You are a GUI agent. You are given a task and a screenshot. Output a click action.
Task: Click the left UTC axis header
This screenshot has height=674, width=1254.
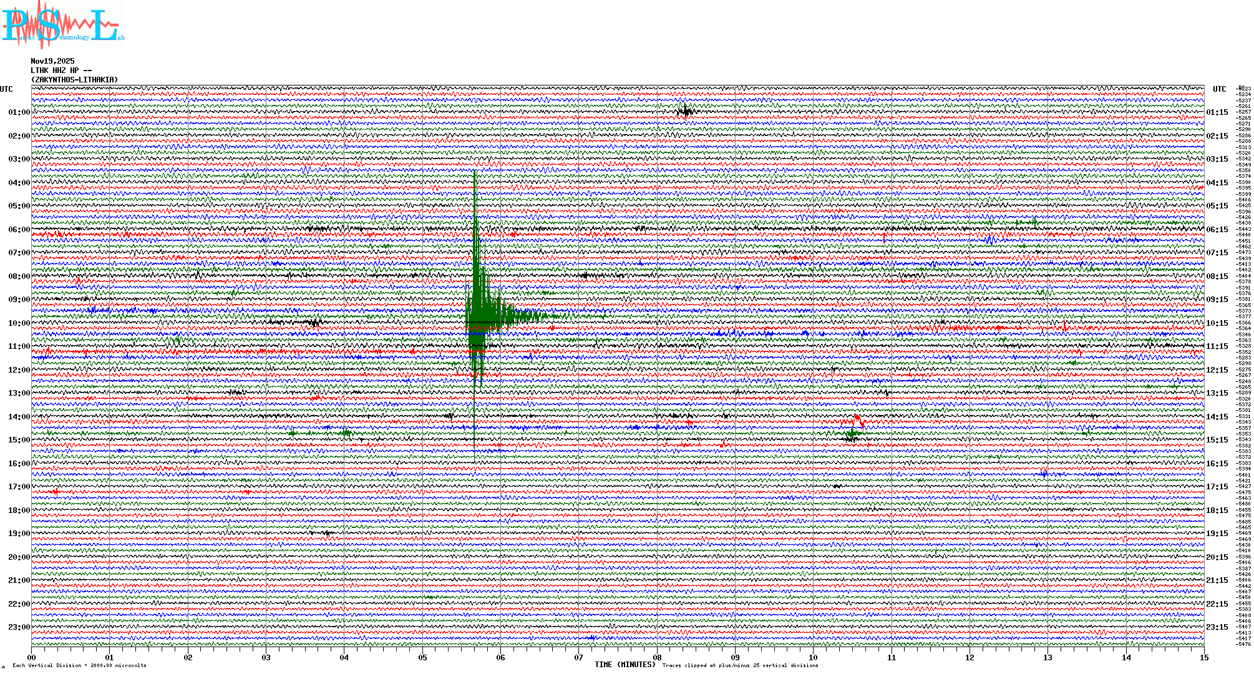[x=6, y=89]
